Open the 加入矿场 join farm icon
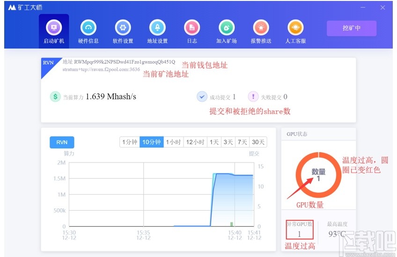This screenshot has height=257, width=397. [226, 27]
